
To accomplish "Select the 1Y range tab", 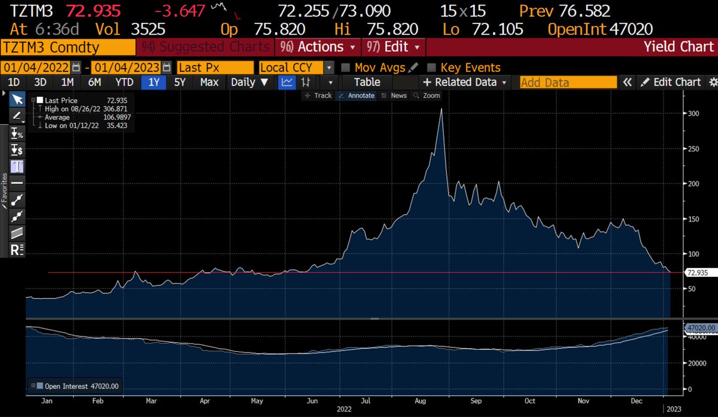I will tap(153, 83).
